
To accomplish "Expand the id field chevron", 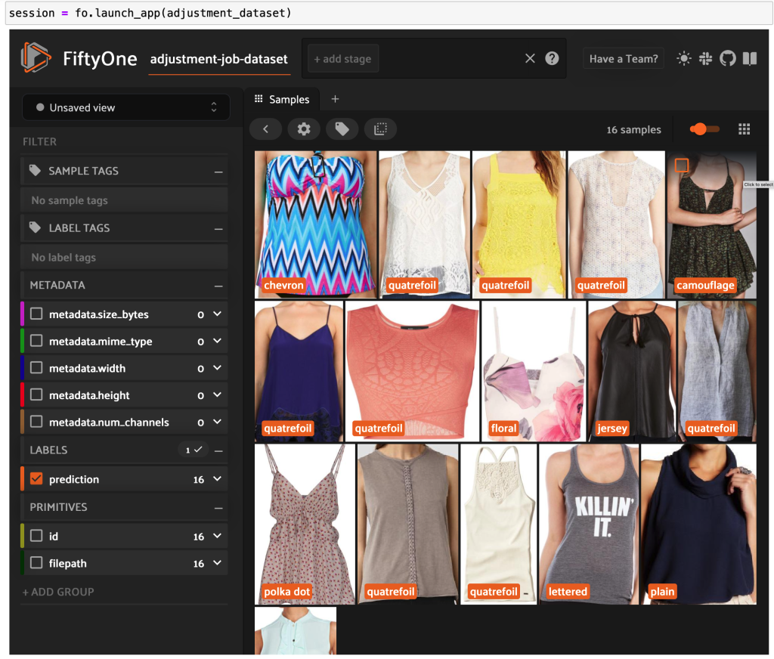I will pyautogui.click(x=217, y=536).
